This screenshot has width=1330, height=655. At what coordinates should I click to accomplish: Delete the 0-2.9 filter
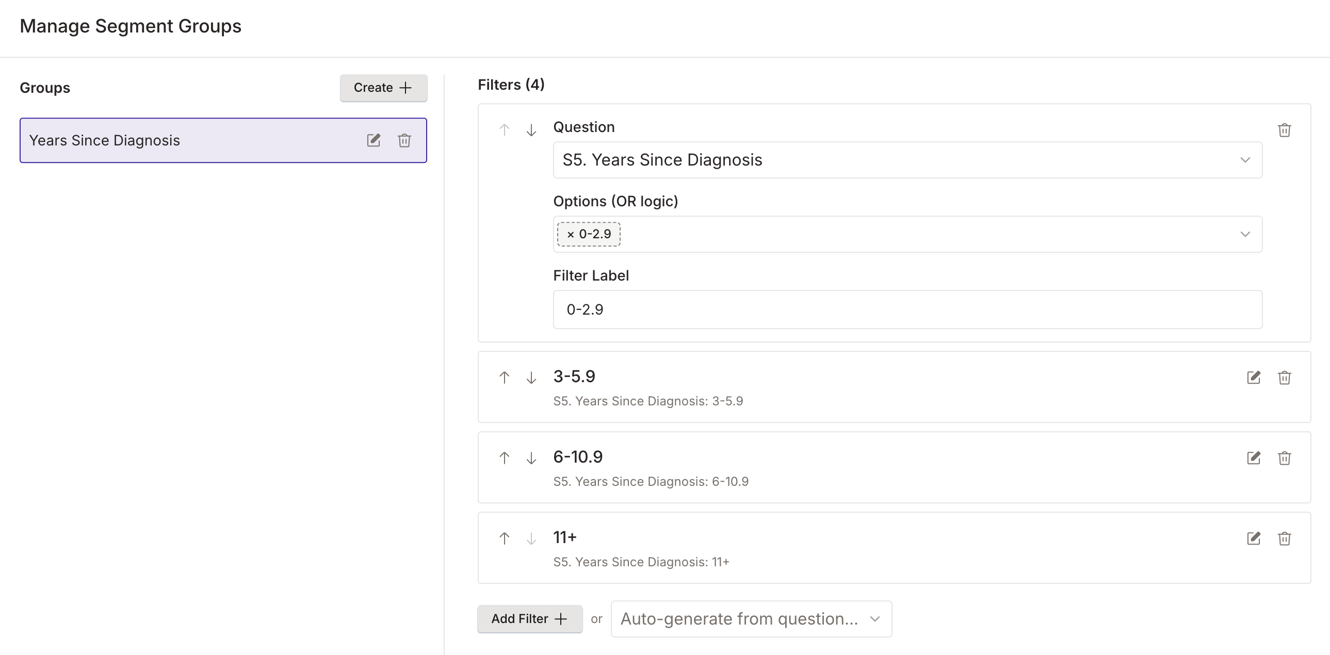(x=1285, y=130)
